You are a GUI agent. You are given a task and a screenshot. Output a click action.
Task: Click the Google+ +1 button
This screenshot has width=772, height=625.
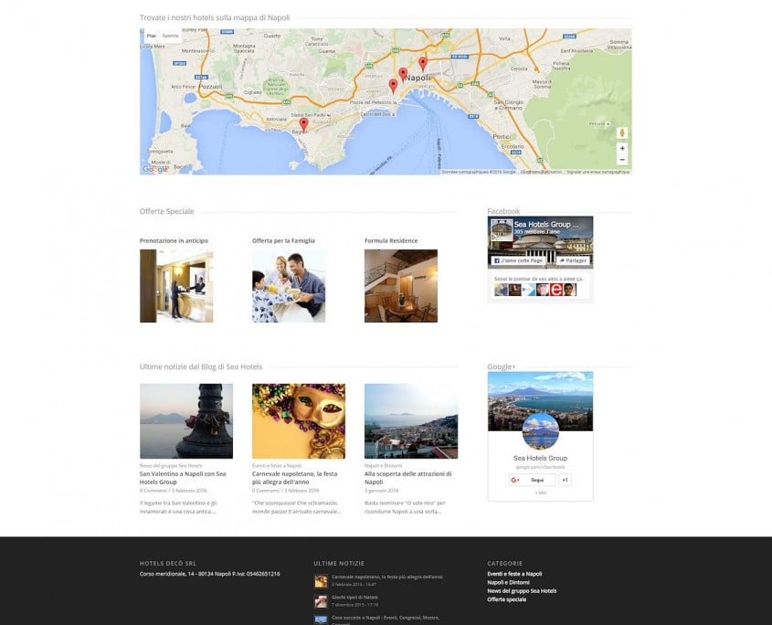click(x=565, y=480)
